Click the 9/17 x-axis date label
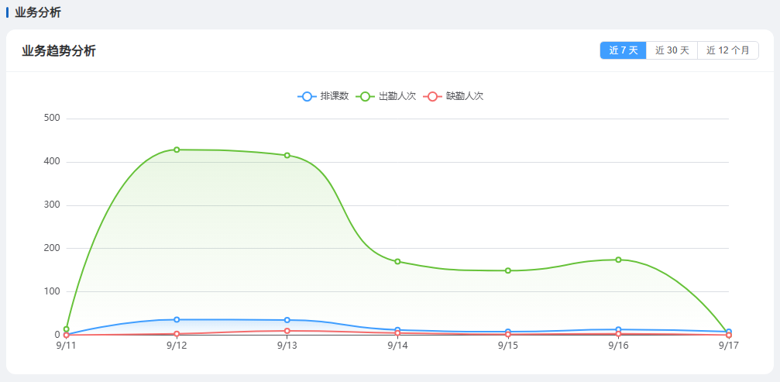The image size is (780, 382). [x=729, y=346]
